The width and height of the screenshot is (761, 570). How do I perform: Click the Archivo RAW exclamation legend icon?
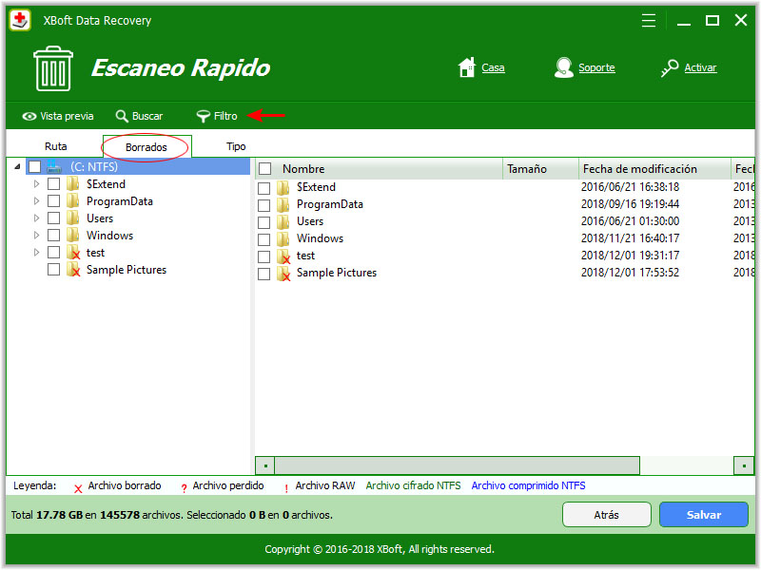click(286, 488)
